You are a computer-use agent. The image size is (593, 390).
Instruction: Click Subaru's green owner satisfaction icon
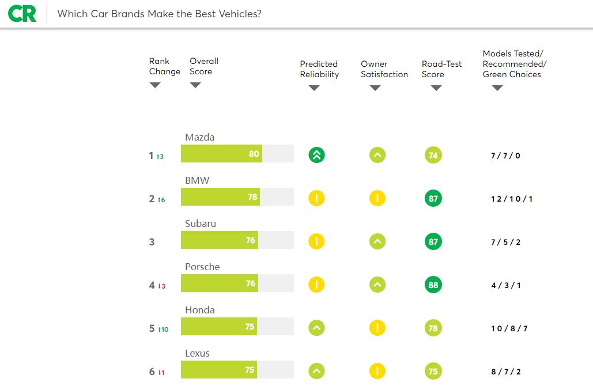(x=377, y=241)
